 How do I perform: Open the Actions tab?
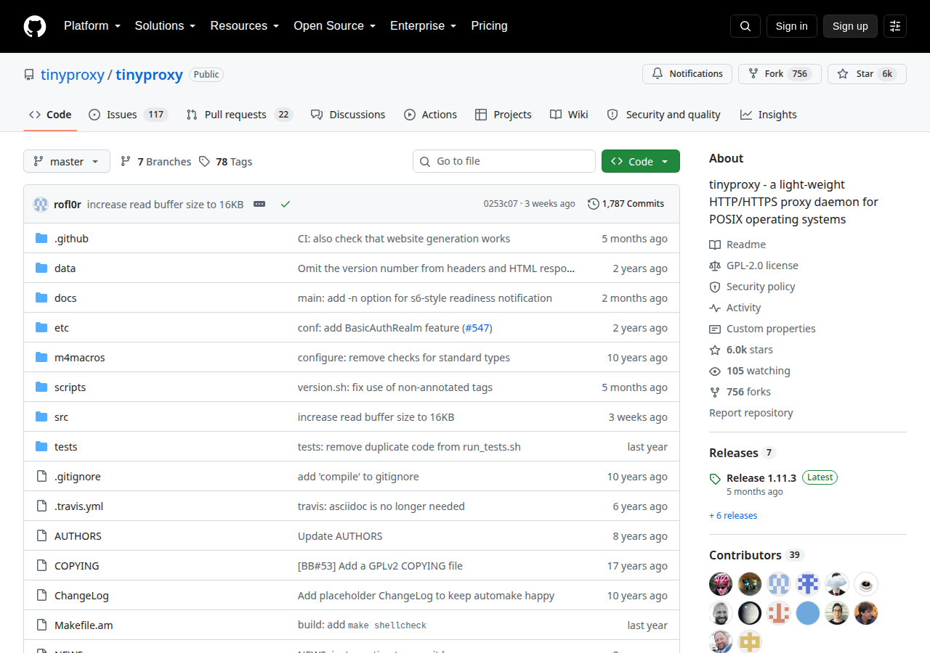[x=430, y=115]
